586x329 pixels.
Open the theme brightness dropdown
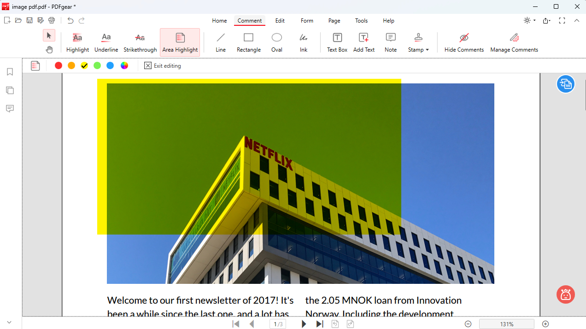pyautogui.click(x=530, y=20)
